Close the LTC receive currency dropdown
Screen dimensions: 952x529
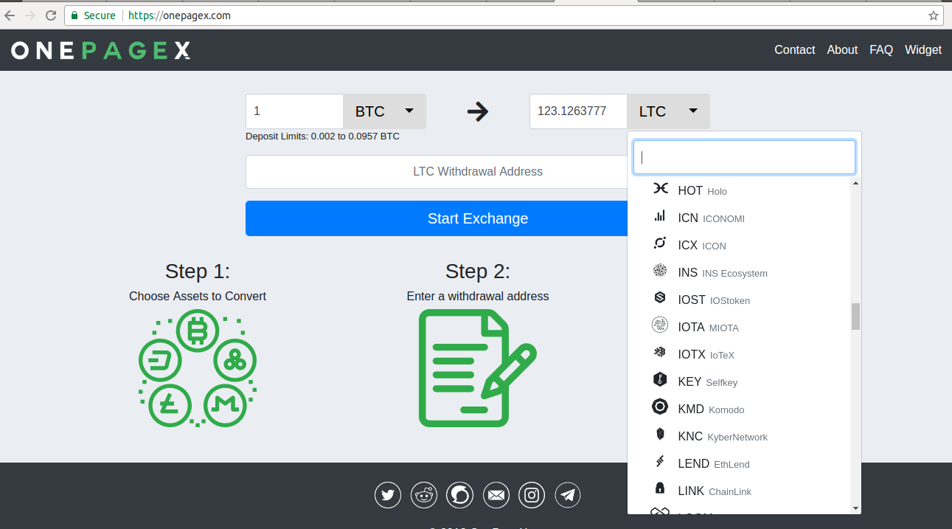pos(668,111)
